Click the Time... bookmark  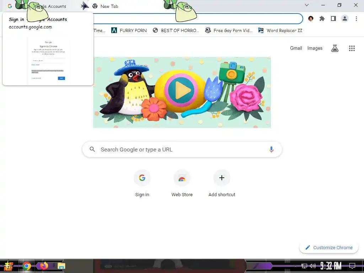pyautogui.click(x=100, y=31)
